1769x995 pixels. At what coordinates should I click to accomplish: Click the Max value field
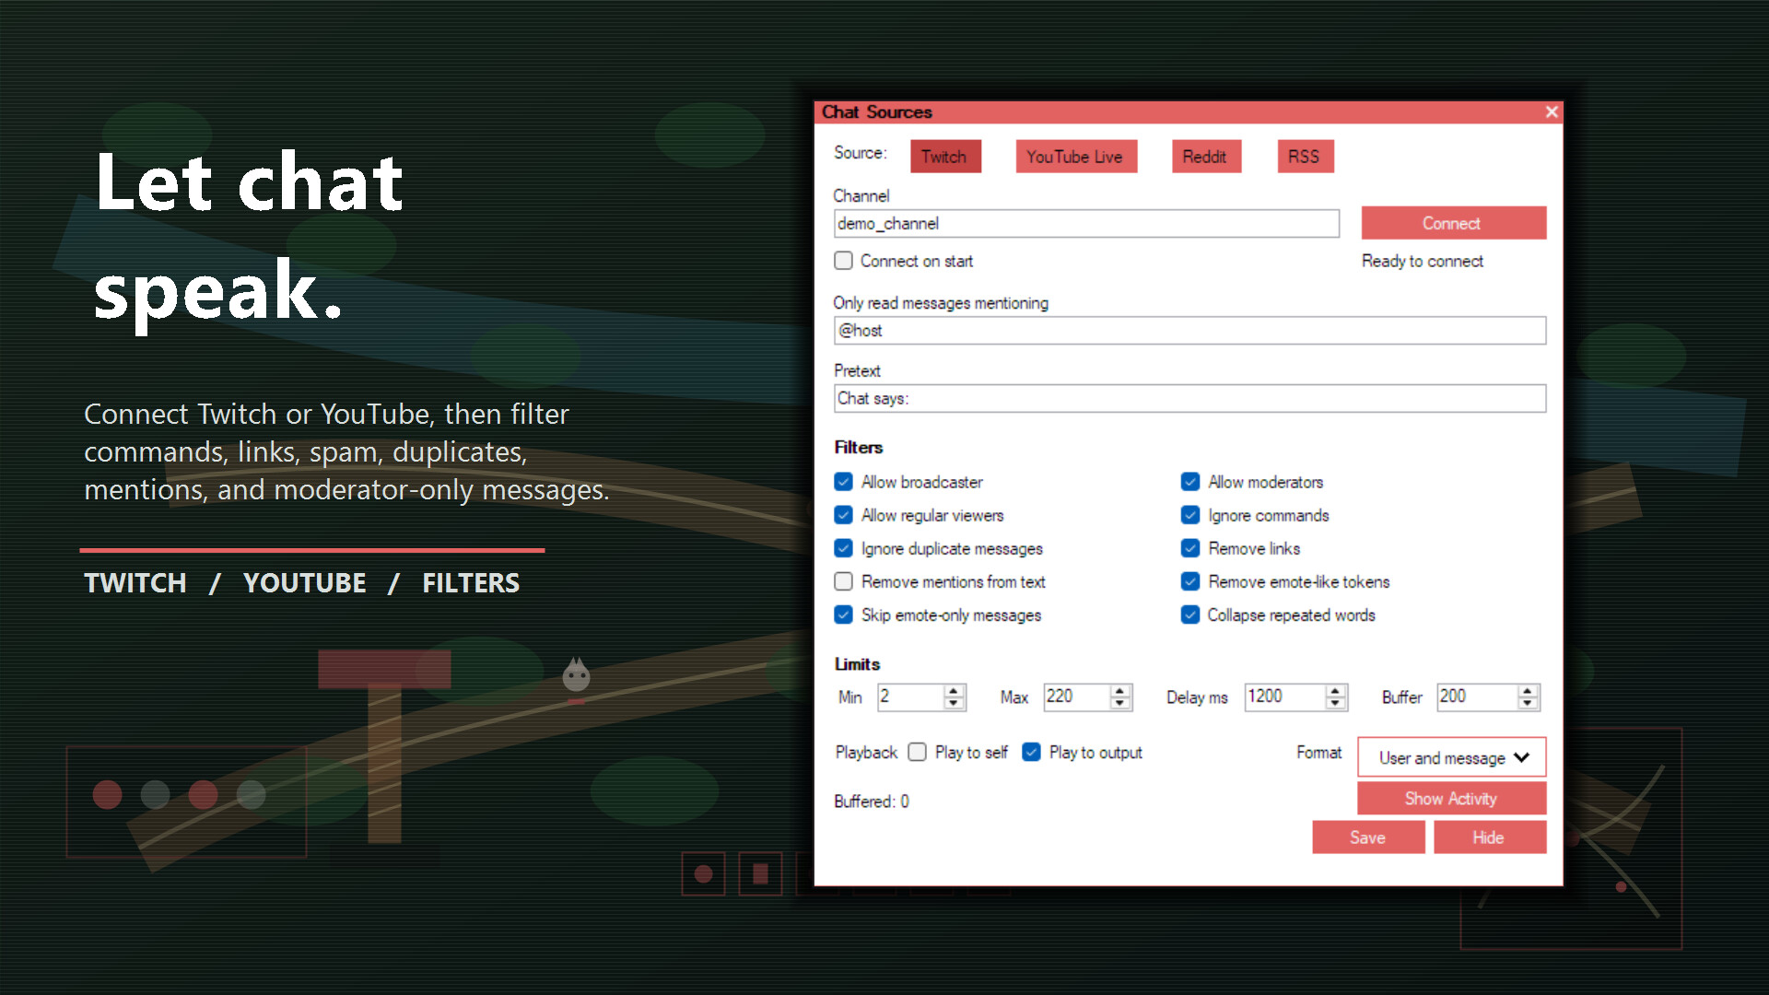coord(1076,697)
